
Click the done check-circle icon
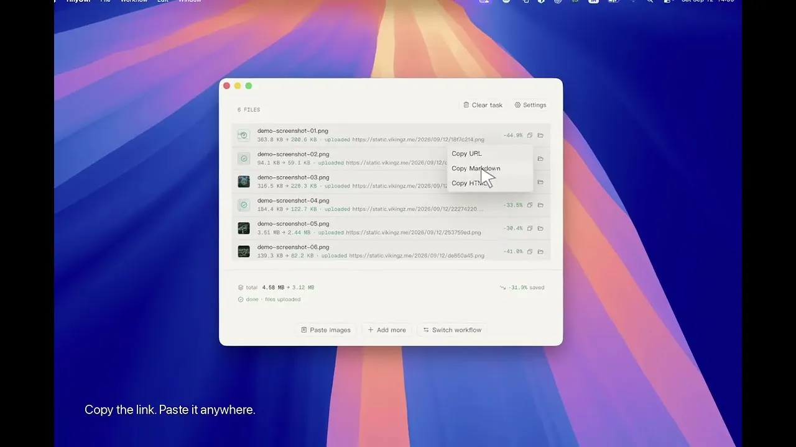tap(241, 299)
